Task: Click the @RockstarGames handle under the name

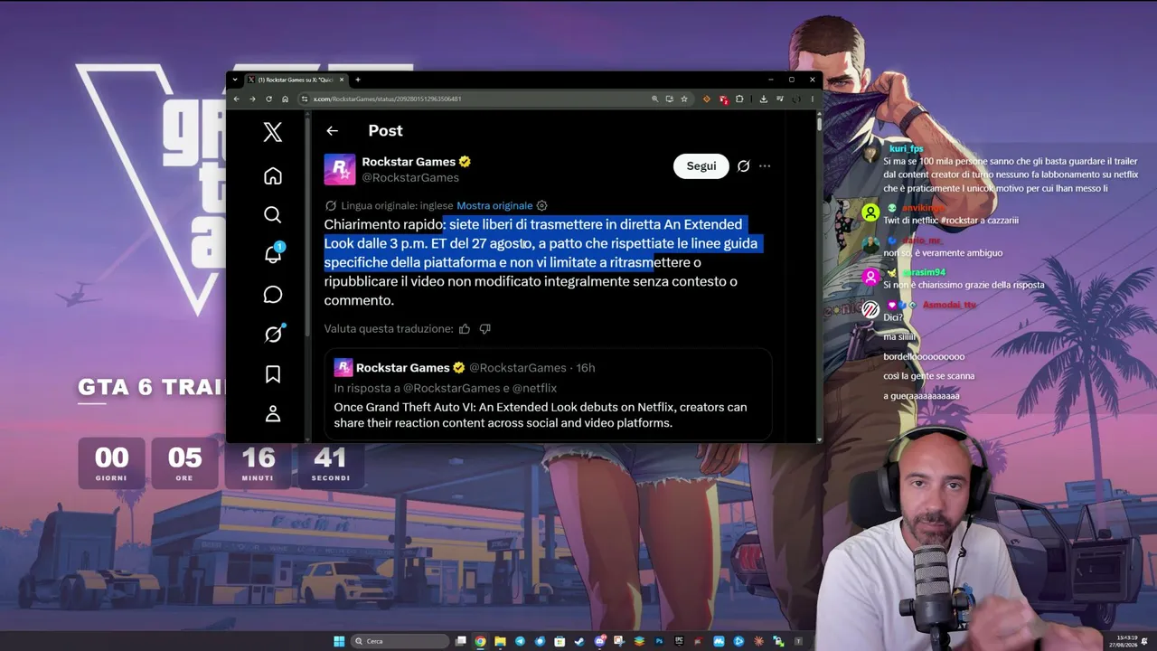Action: (410, 177)
